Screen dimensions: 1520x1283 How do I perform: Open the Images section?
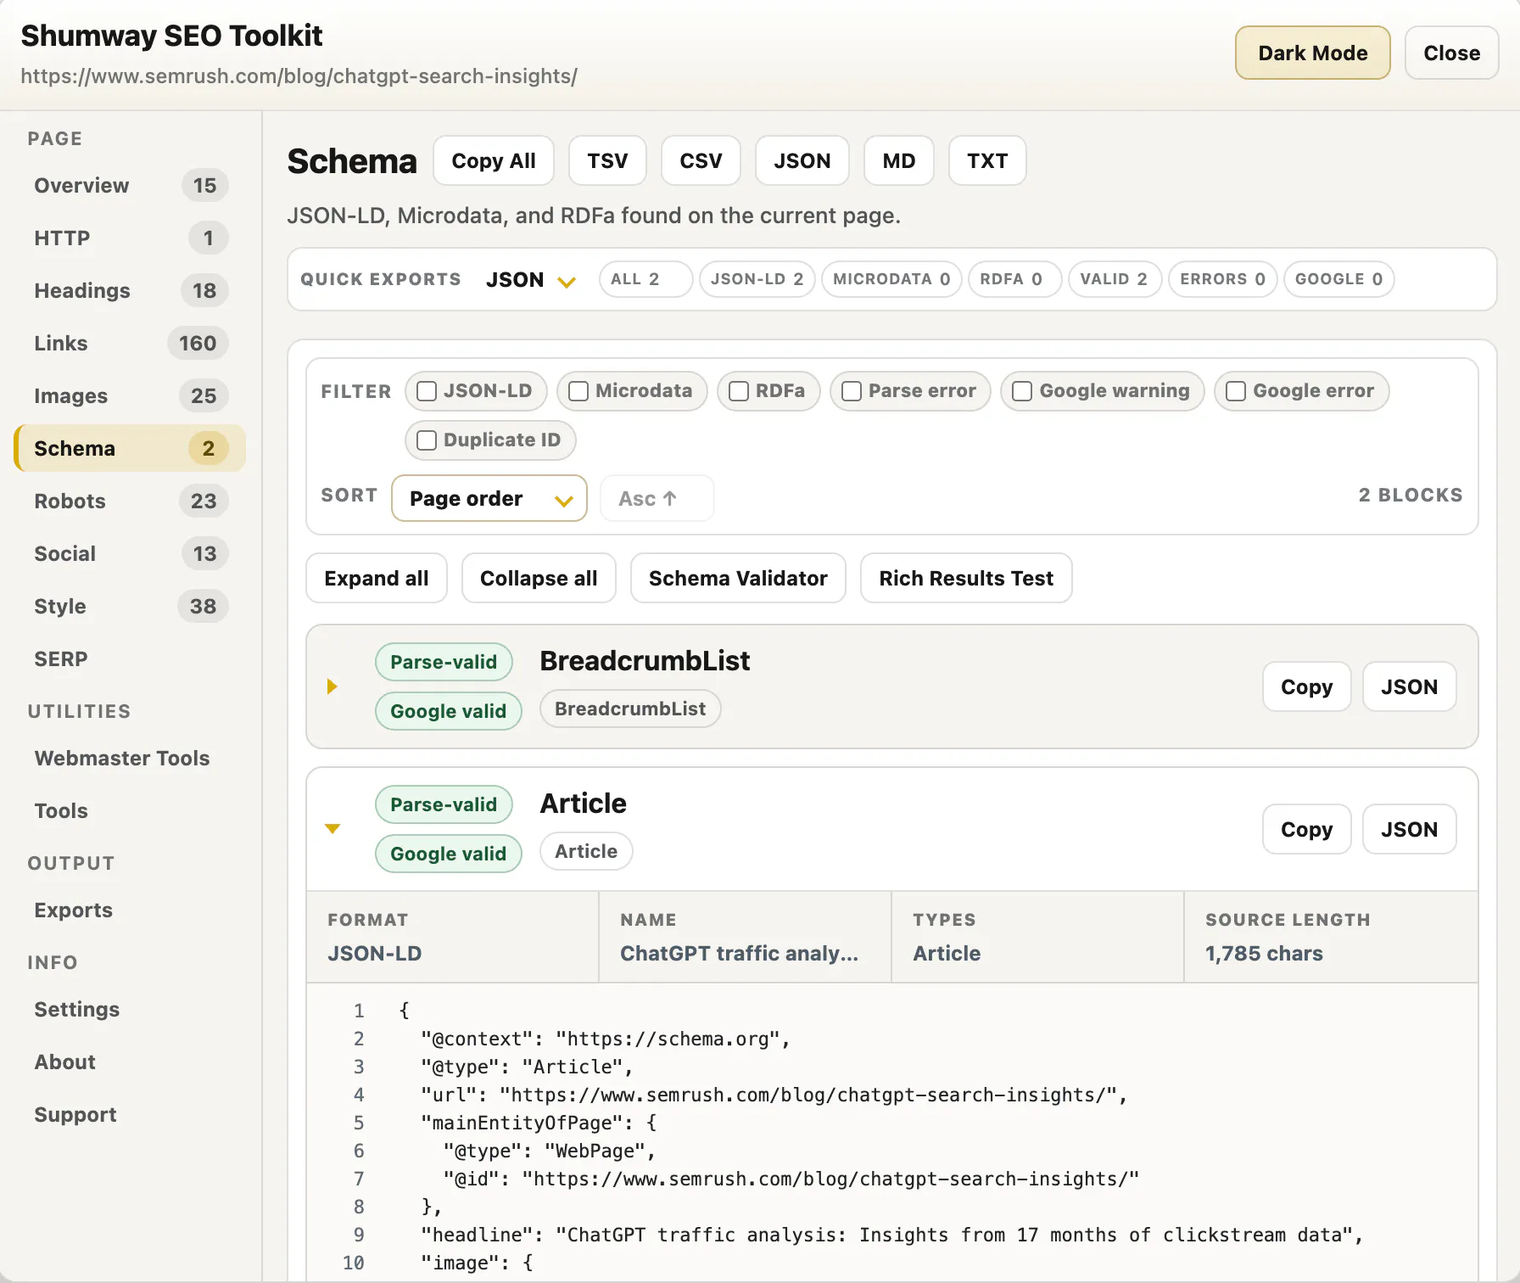pos(130,396)
